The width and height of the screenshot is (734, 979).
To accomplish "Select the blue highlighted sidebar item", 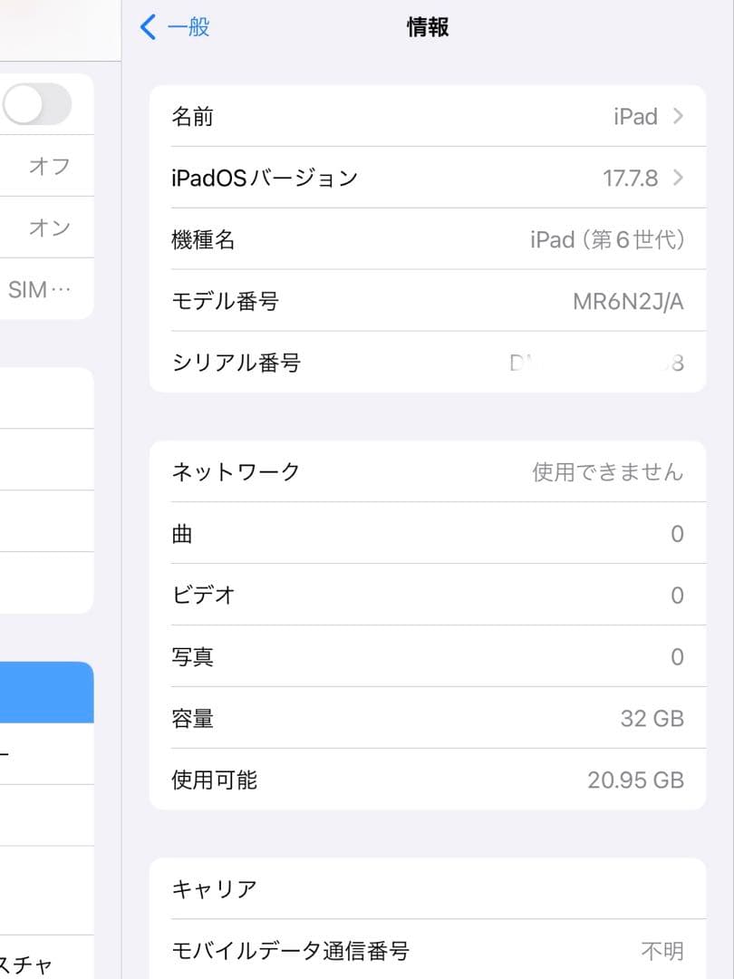I will [47, 692].
